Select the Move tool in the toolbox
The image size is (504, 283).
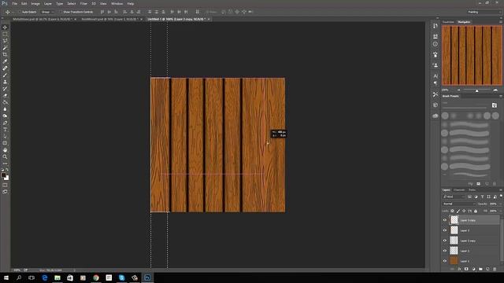[x=5, y=28]
